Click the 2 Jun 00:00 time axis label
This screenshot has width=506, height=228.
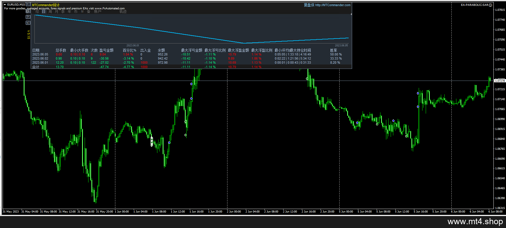(x=234, y=212)
